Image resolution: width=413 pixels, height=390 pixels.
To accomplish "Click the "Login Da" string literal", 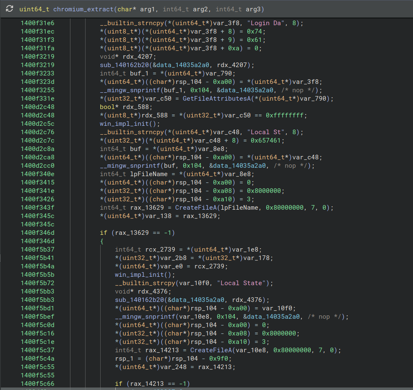I will [266, 23].
